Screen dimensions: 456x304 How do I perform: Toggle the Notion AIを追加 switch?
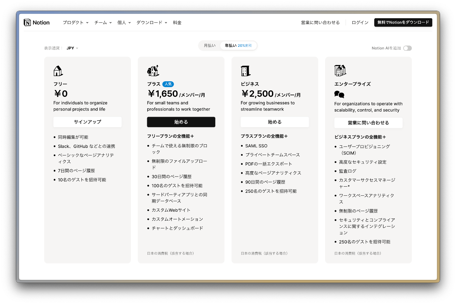coord(407,48)
